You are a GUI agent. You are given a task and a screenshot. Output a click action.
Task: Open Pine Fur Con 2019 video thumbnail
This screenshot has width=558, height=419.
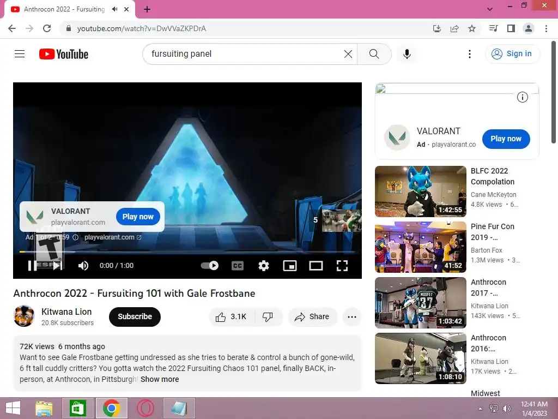pyautogui.click(x=420, y=247)
